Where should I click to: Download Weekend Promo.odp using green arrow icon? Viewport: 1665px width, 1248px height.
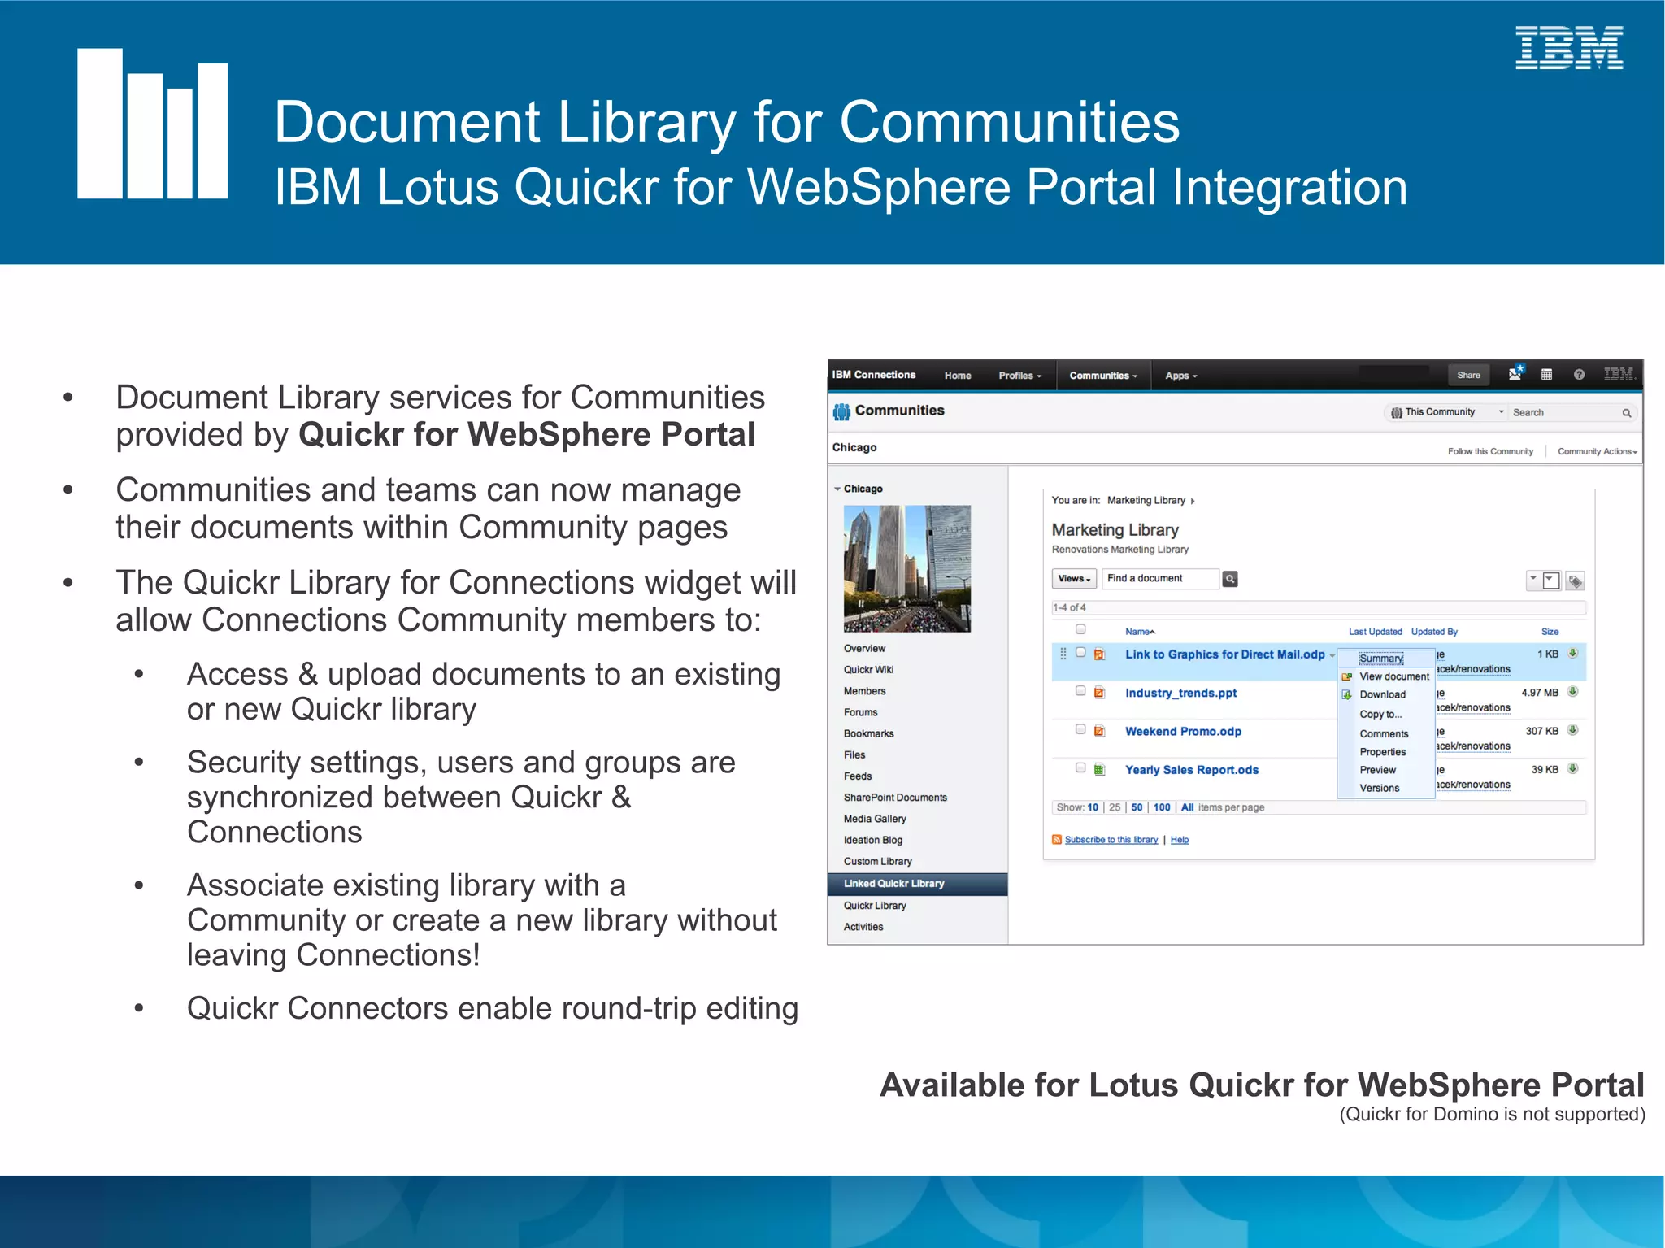pos(1573,730)
